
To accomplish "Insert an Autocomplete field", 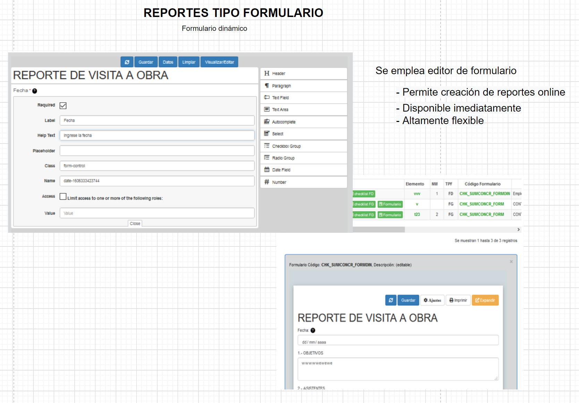I will [x=304, y=122].
